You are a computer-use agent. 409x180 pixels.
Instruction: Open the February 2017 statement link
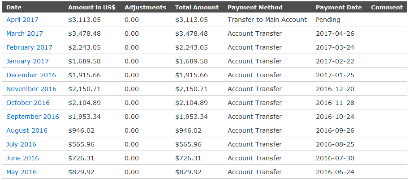(x=29, y=47)
